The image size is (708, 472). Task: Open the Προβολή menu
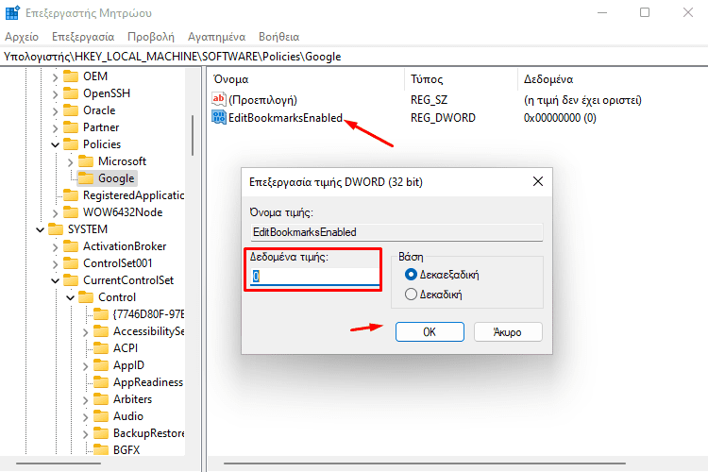[151, 37]
